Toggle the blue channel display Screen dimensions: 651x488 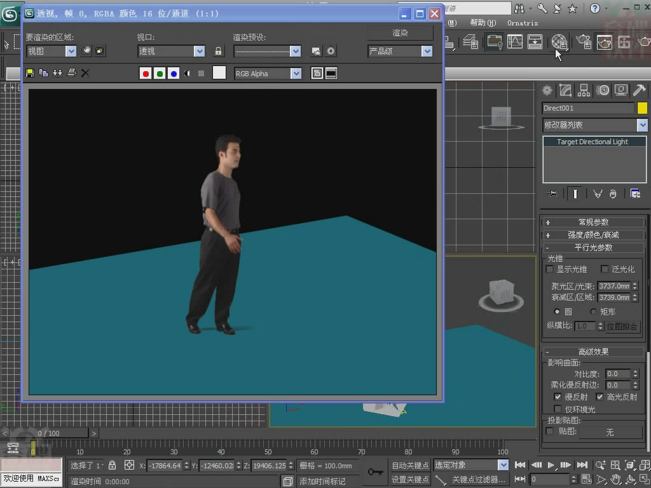[x=174, y=74]
